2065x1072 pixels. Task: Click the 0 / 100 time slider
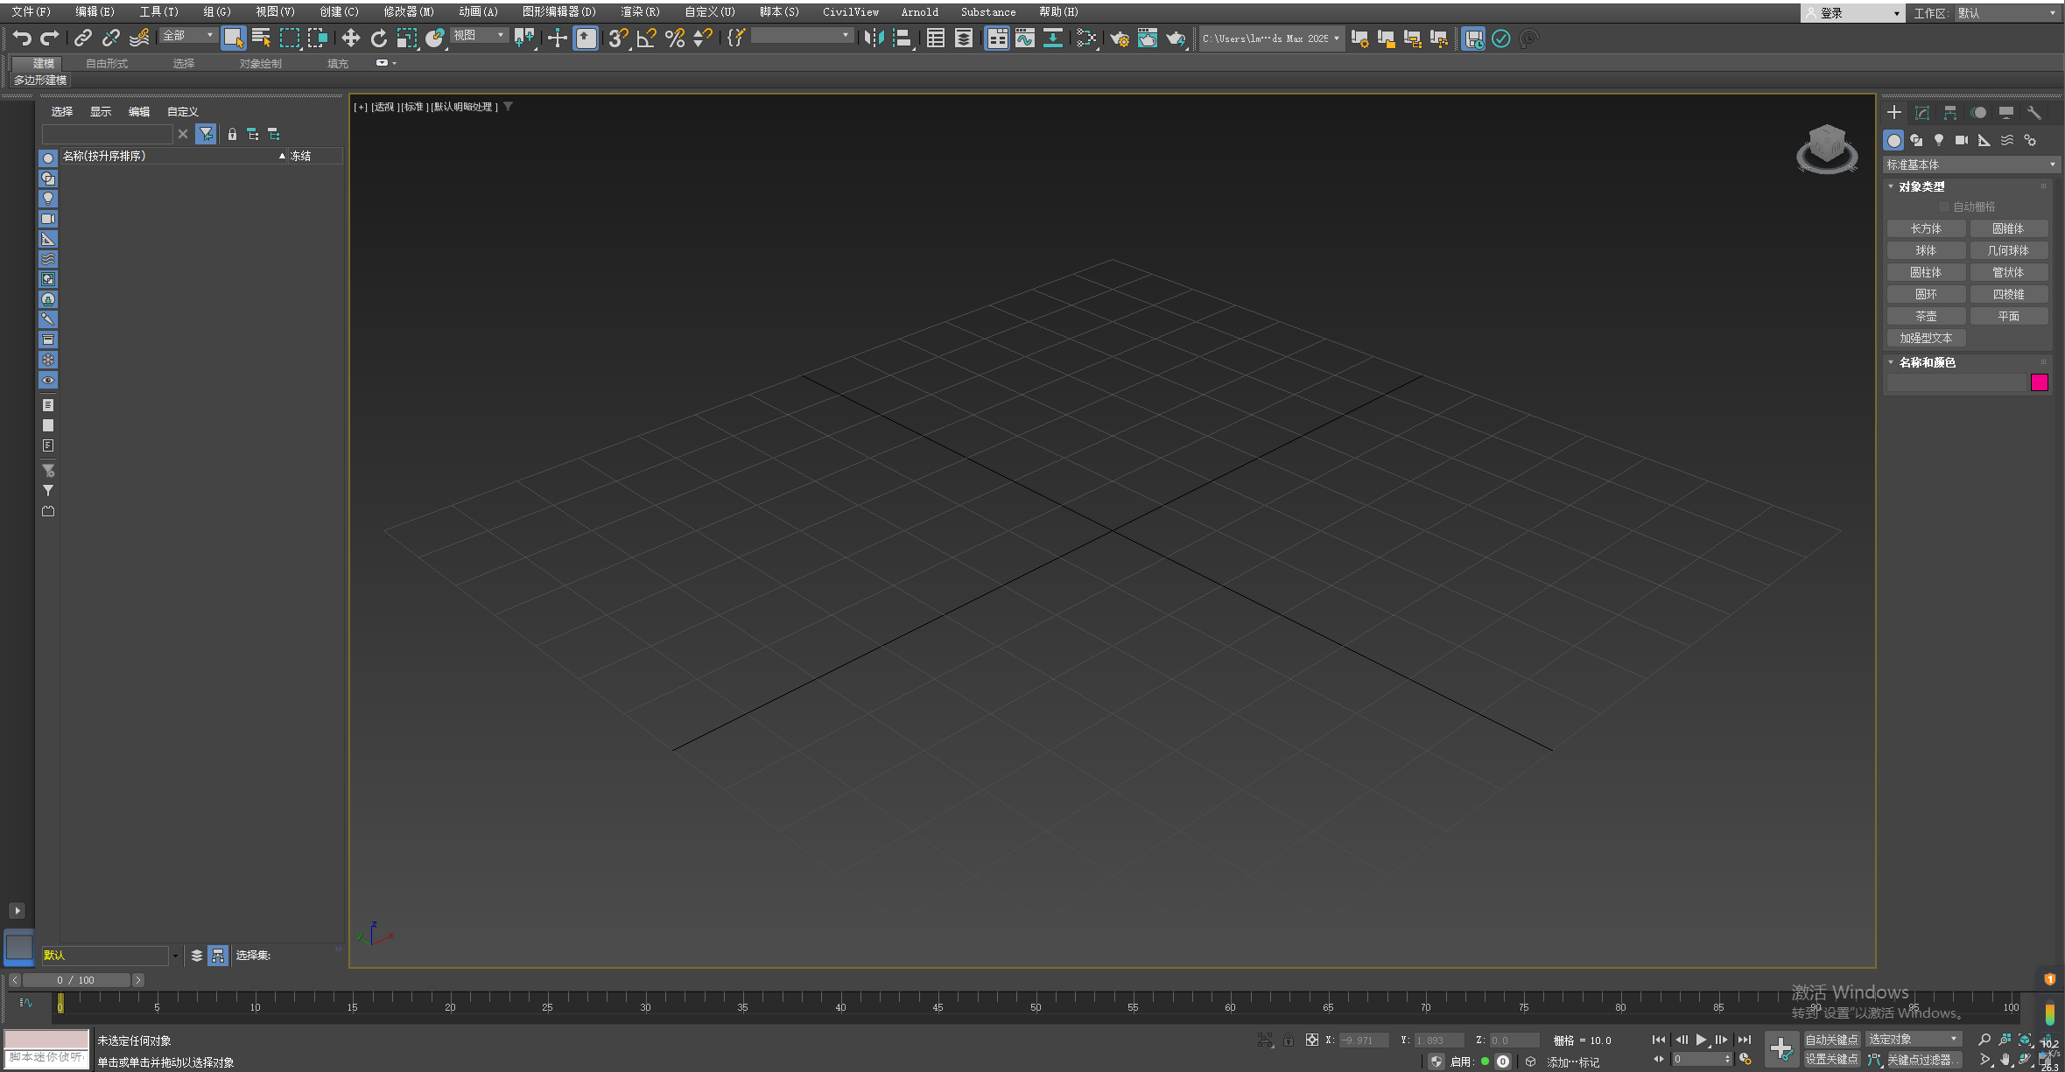point(76,980)
